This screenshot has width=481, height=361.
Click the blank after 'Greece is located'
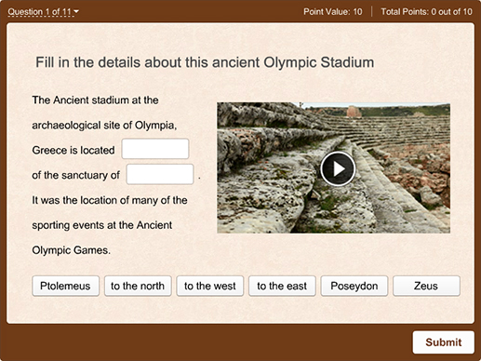155,149
